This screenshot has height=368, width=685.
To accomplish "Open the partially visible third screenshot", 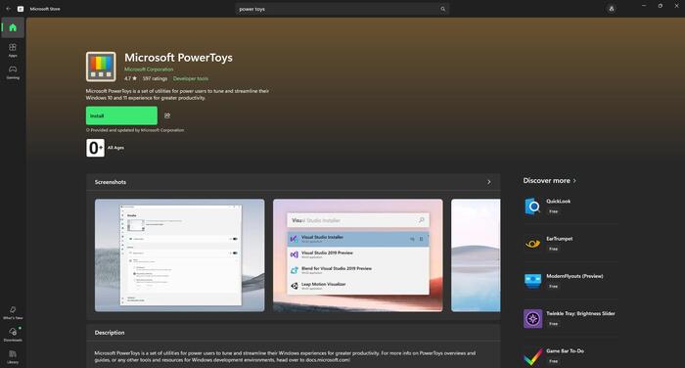I will [x=476, y=255].
